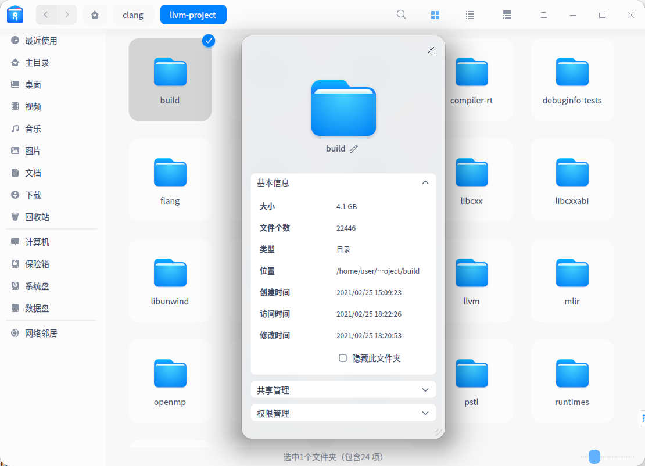Click the pencil icon to rename build
645x466 pixels.
pos(354,149)
